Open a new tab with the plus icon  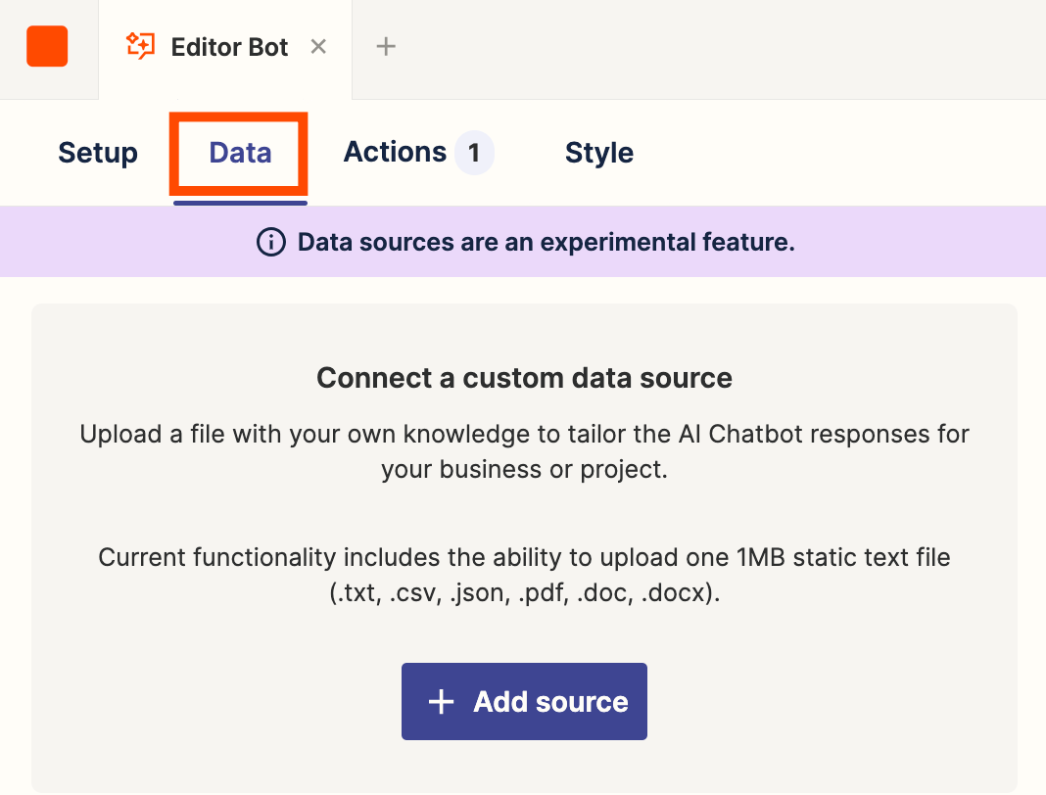coord(386,46)
